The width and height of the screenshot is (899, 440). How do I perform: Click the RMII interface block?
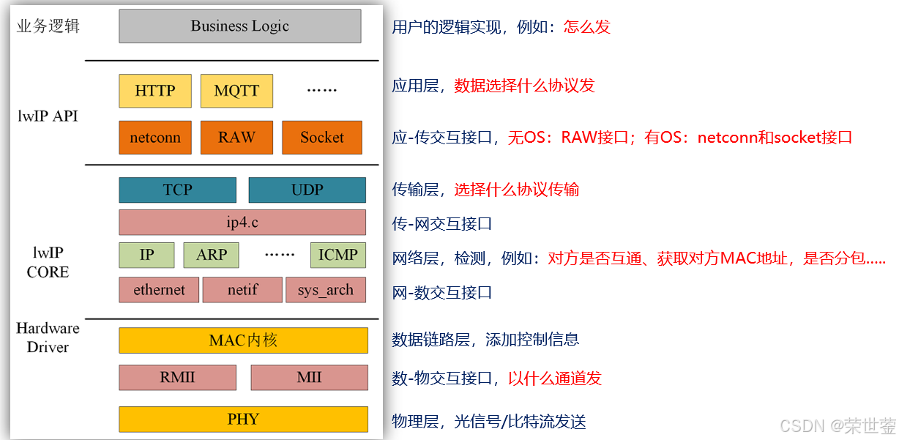[178, 378]
